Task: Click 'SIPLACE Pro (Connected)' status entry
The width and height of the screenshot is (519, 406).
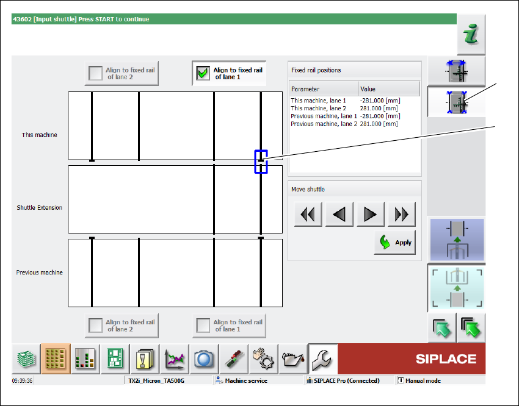Action: pyautogui.click(x=349, y=380)
